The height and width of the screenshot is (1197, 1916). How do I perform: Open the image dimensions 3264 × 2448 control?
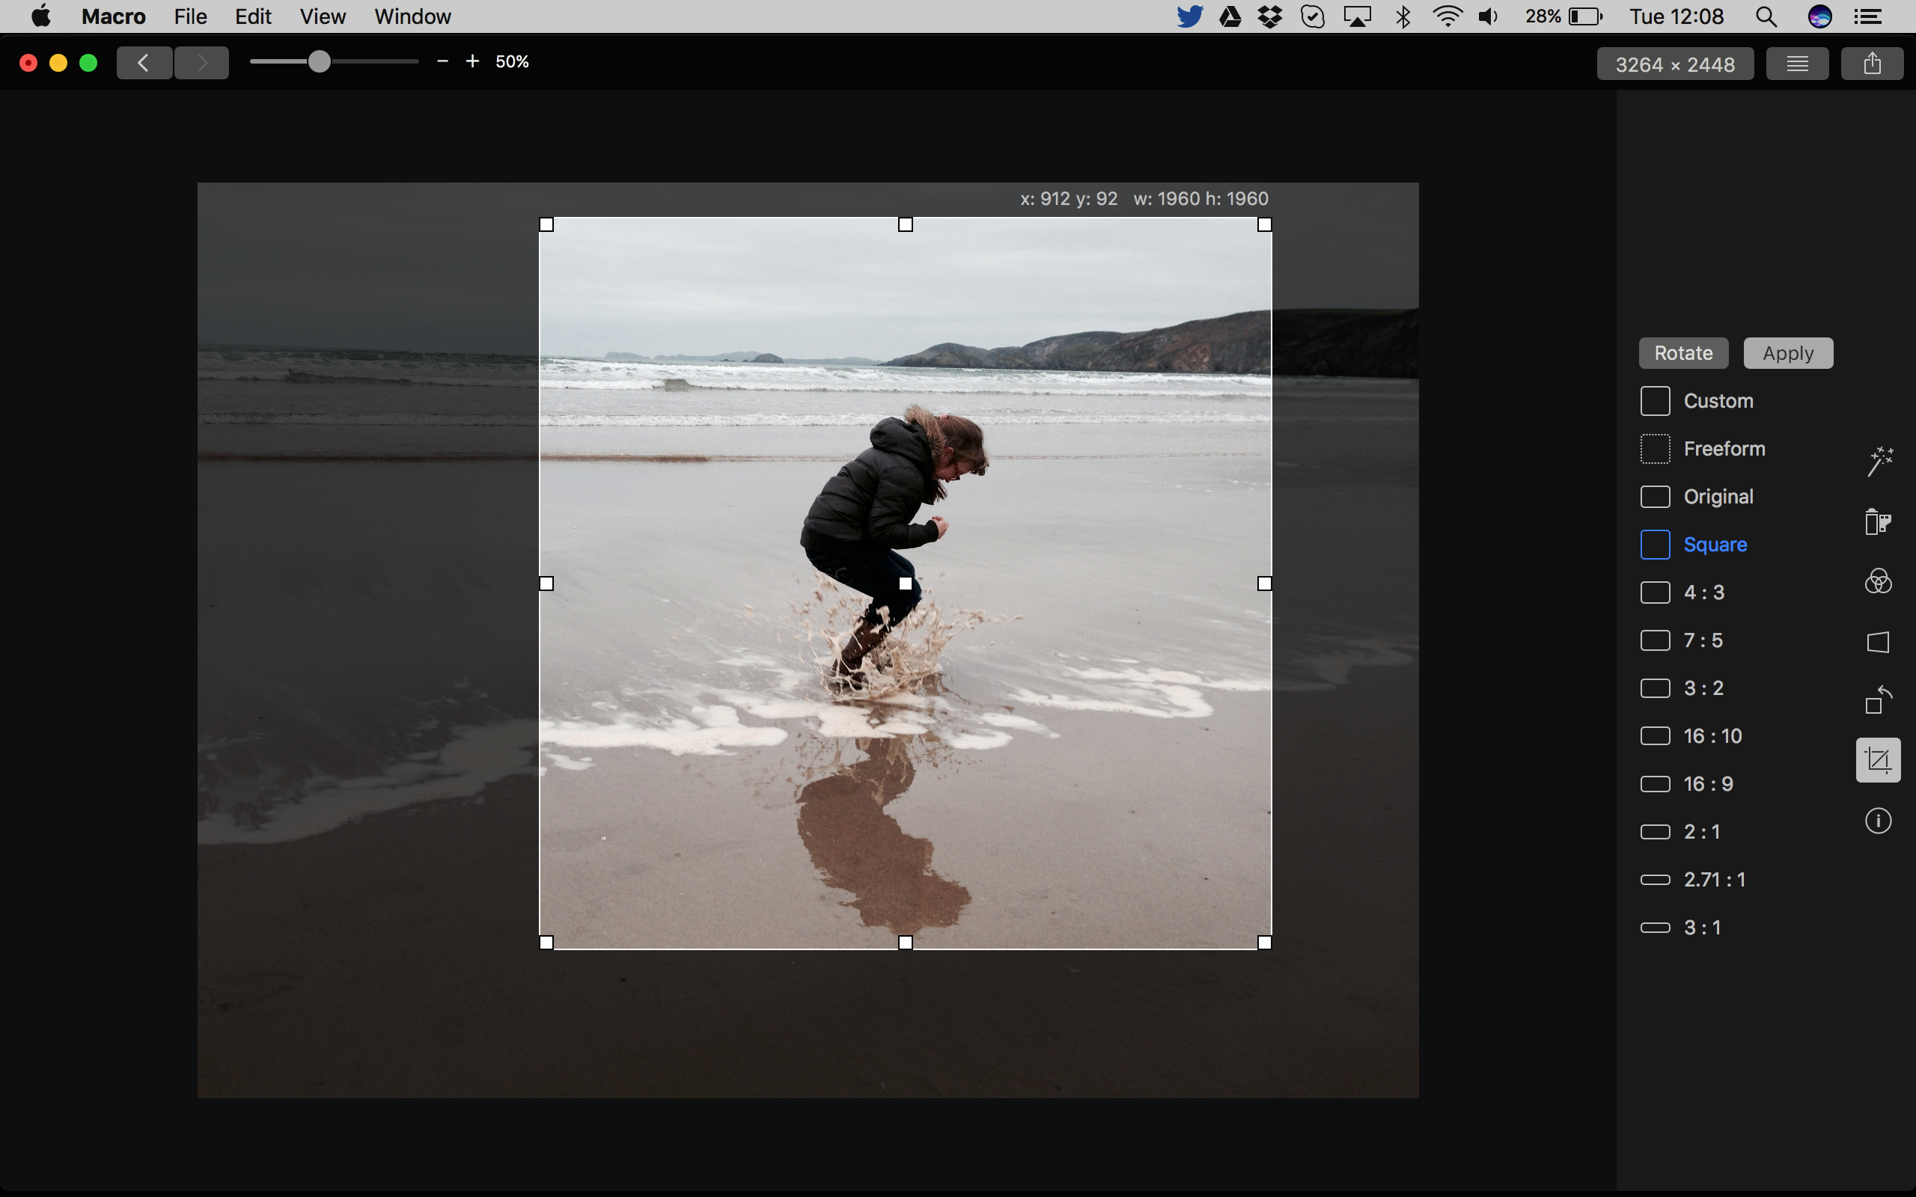1674,64
